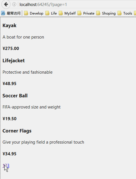Image resolution: width=136 pixels, height=179 pixels.
Task: Click the Soccer Ball product heading
Action: (15, 96)
